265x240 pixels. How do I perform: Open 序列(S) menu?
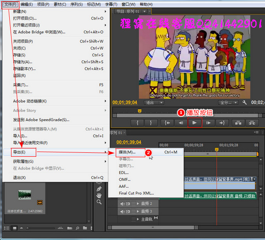pos(76,4)
